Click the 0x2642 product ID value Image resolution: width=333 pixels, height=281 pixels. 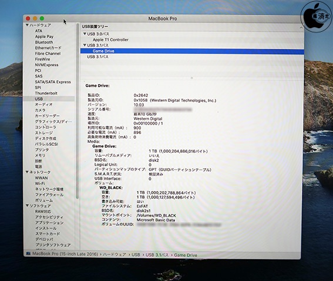point(141,95)
